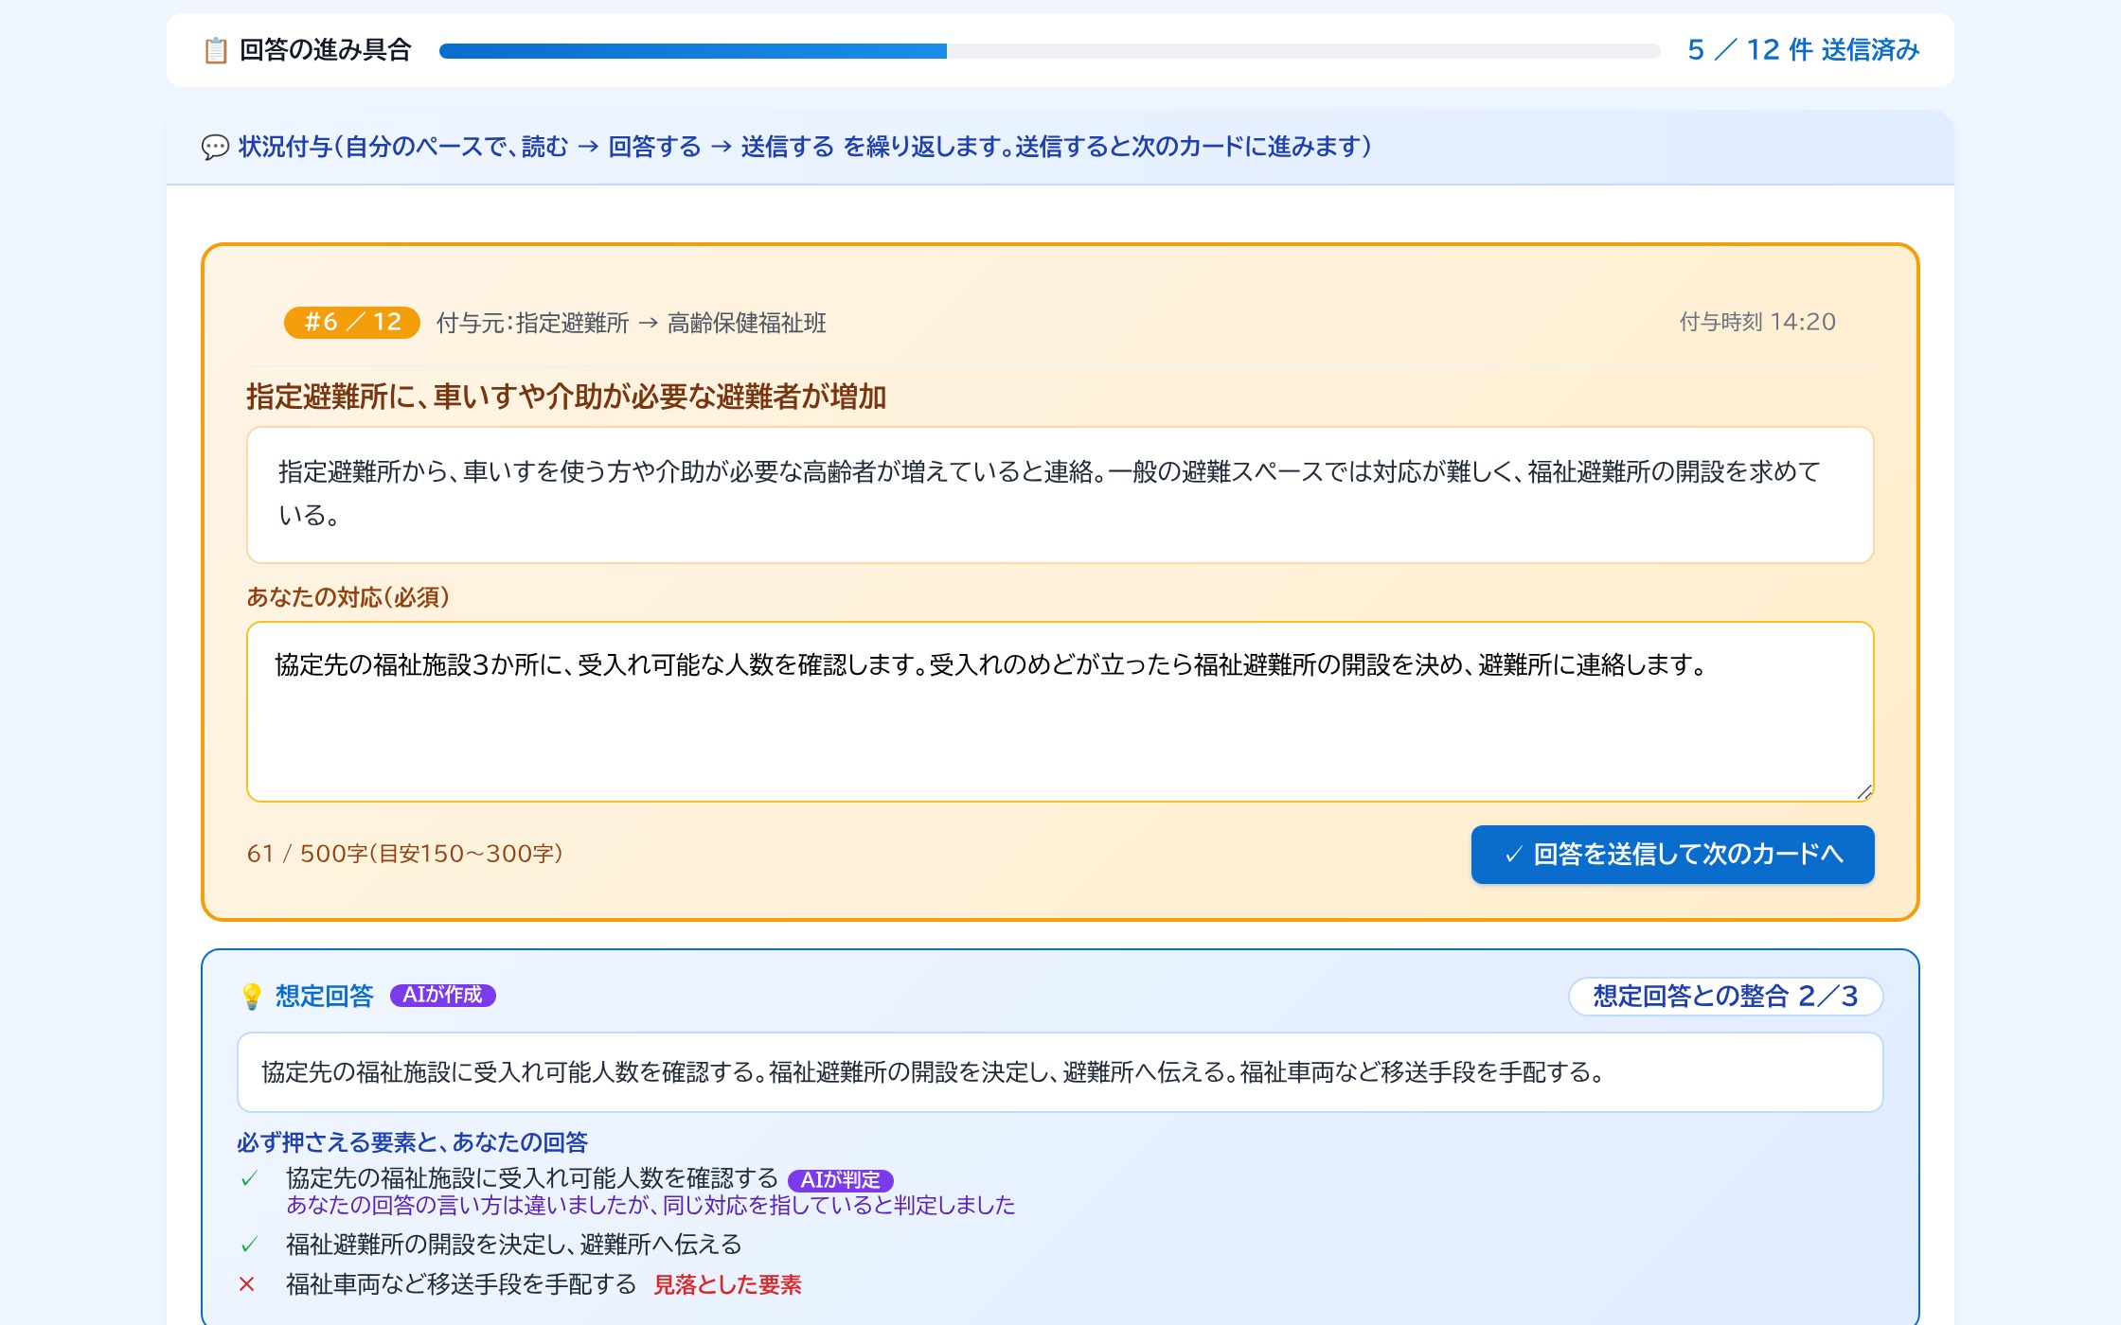Click the AIが判定 badge
This screenshot has height=1325, width=2121.
pos(840,1180)
